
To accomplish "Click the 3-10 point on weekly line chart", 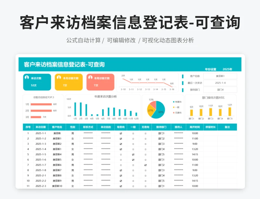I will [x=123, y=79].
